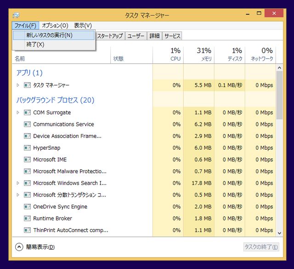Click the 17.8 MB memory value
Image resolution: width=294 pixels, height=269 pixels.
(x=202, y=183)
